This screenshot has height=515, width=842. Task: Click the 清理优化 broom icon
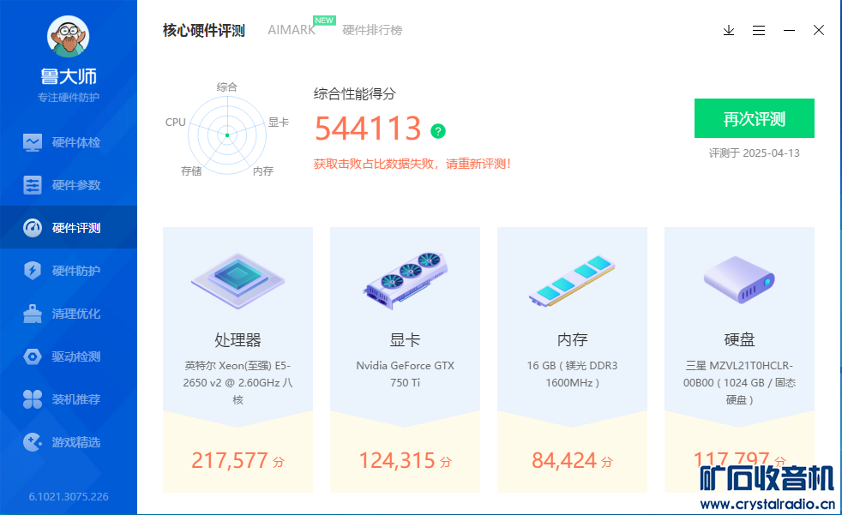point(33,314)
